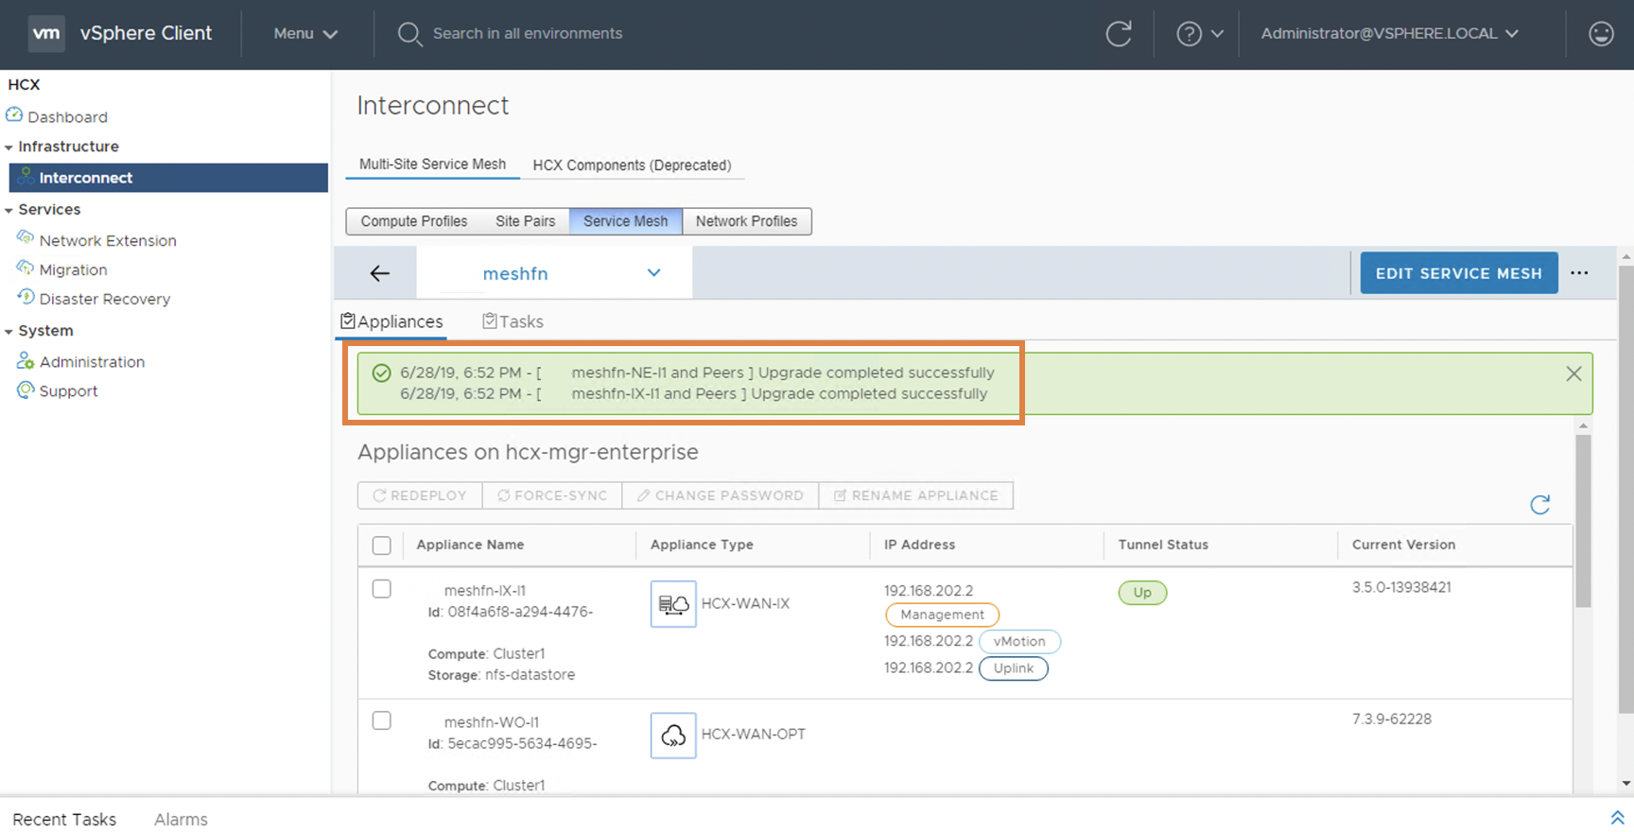Switch to HCX Components (Deprecated) tab
The width and height of the screenshot is (1634, 832).
(632, 165)
